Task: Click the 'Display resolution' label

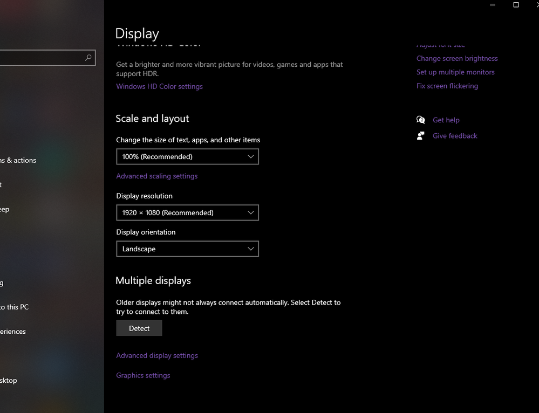Action: tap(145, 196)
